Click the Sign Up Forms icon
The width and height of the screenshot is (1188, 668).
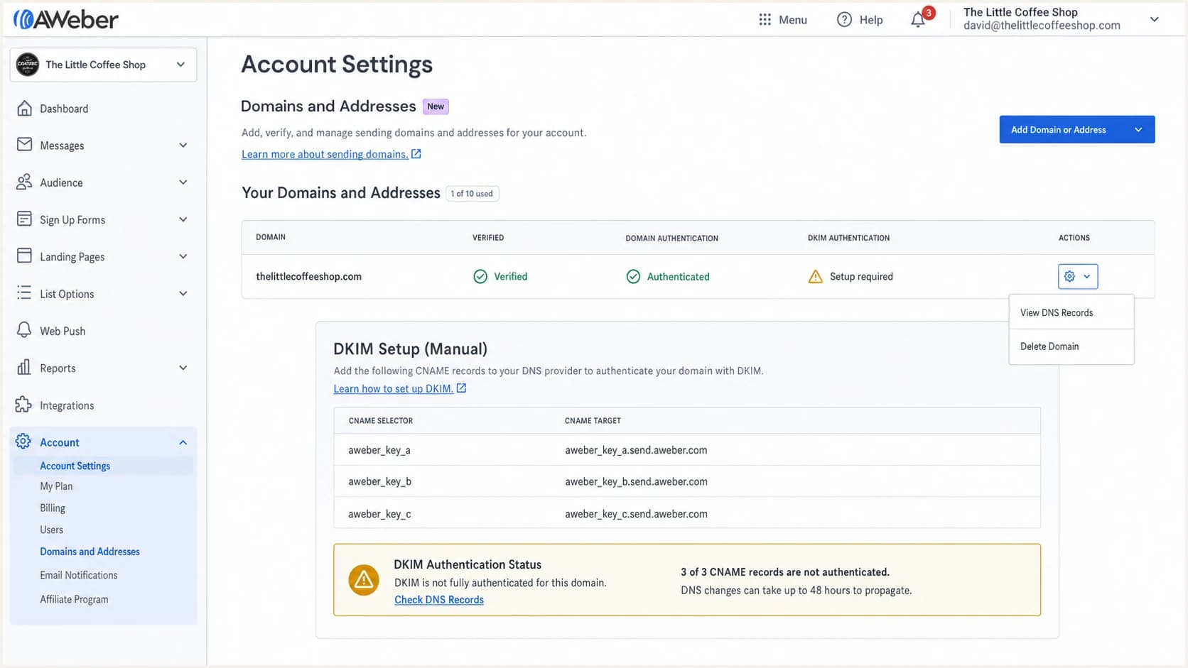(24, 219)
